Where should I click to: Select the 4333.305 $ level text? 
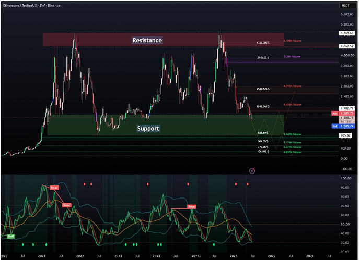click(263, 43)
